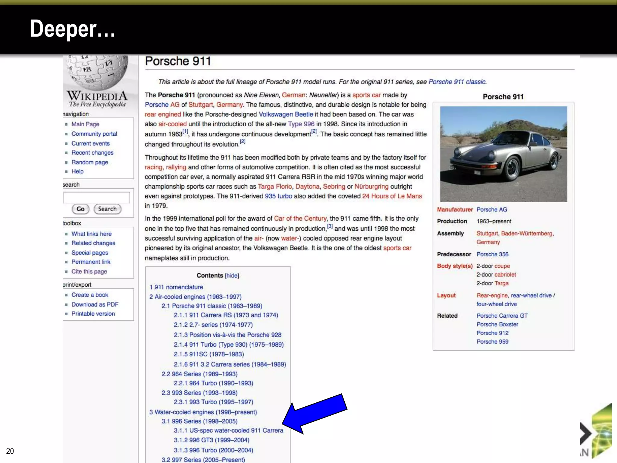617x463 pixels.
Task: Click 24 Hours of Le Mans link
Action: point(392,196)
